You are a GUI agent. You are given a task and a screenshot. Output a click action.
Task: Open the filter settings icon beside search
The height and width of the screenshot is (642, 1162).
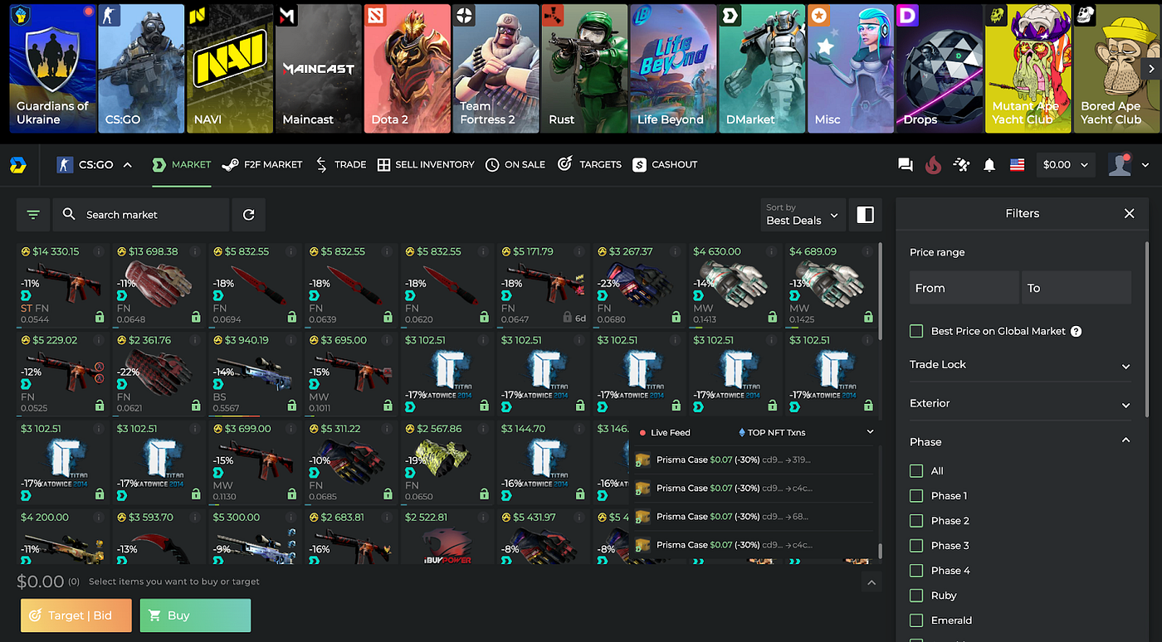[33, 215]
